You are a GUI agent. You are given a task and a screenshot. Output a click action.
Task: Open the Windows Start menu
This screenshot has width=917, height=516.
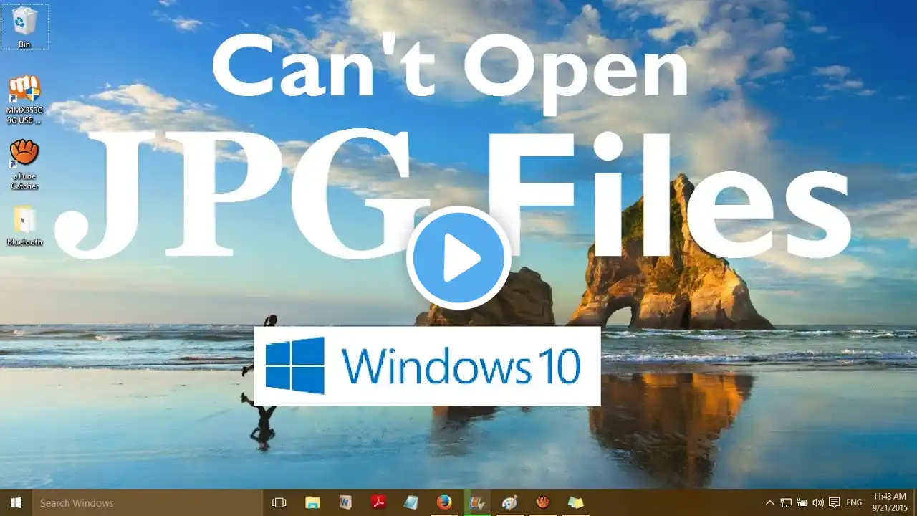click(x=16, y=502)
